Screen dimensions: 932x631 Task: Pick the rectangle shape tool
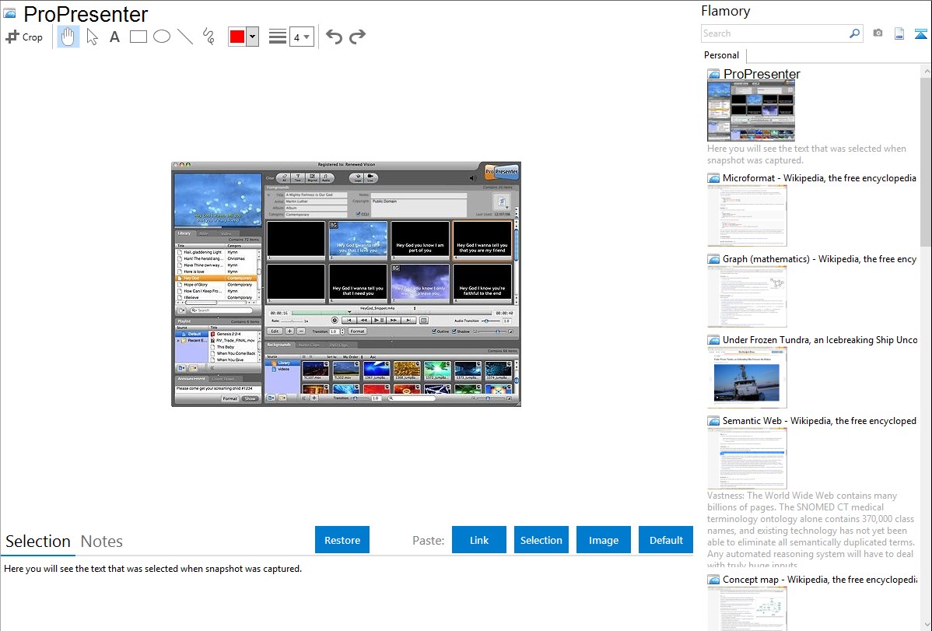click(138, 37)
